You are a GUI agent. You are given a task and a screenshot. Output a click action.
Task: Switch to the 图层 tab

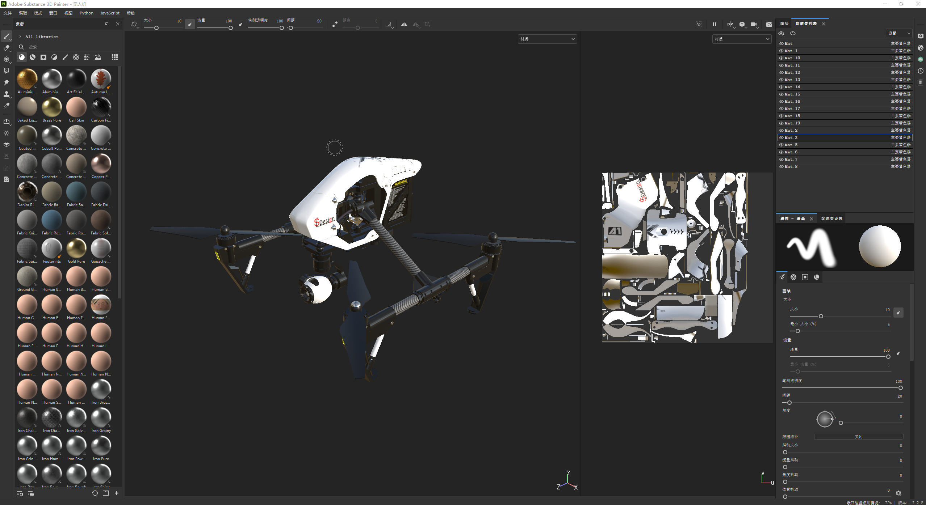pos(784,23)
